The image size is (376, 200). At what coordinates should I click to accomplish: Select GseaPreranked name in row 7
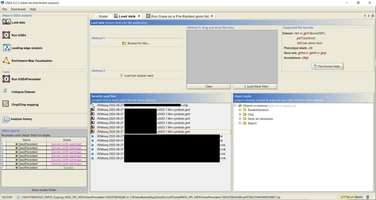26,168
